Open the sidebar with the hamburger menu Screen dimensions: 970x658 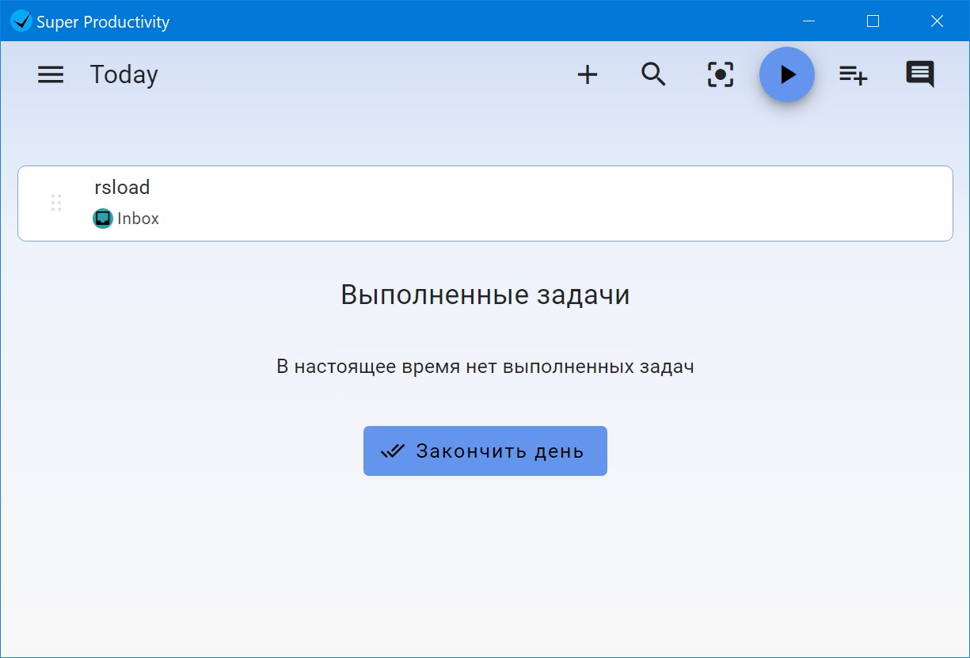coord(50,74)
